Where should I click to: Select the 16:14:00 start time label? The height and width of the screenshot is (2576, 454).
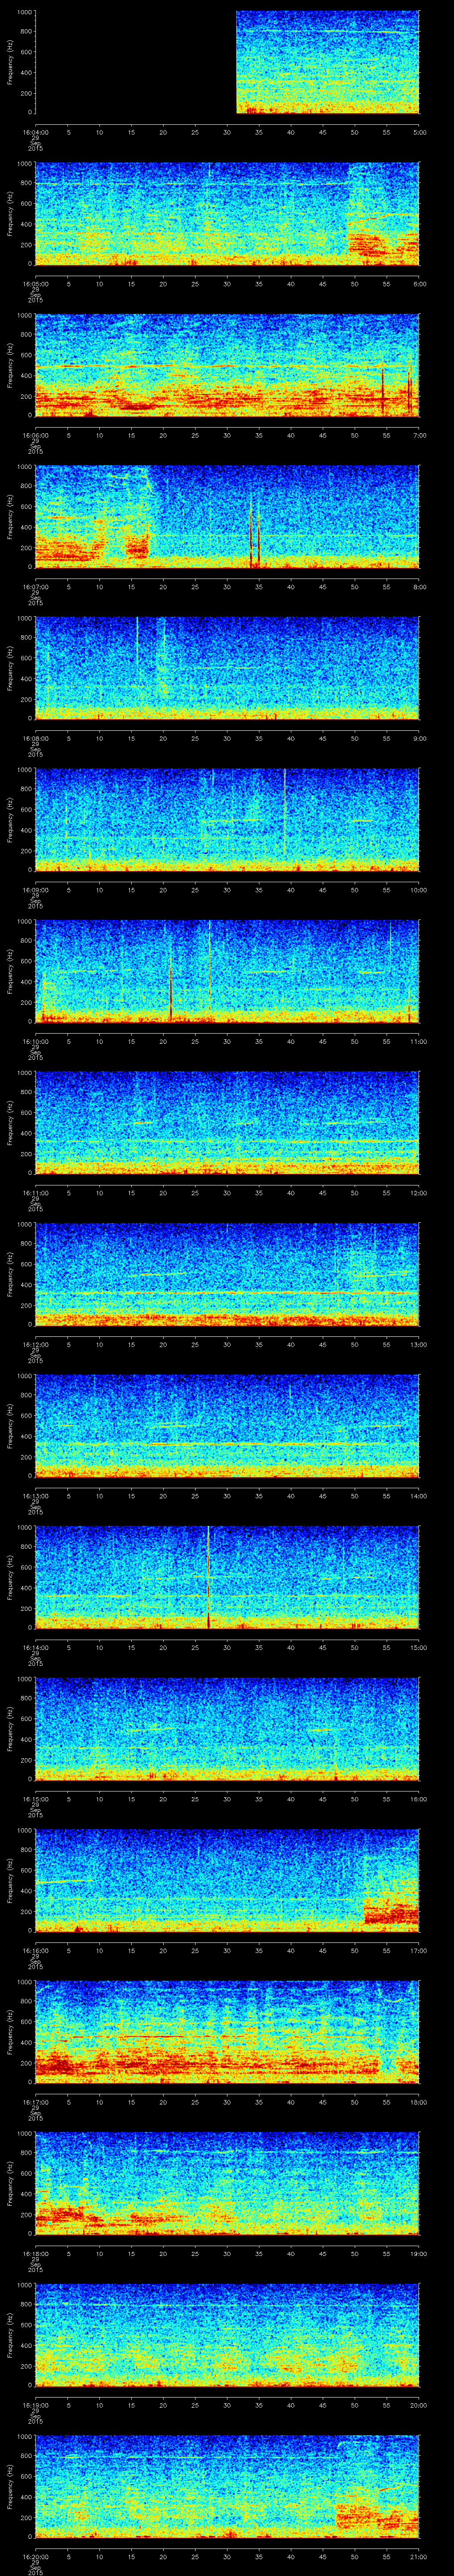click(35, 1647)
